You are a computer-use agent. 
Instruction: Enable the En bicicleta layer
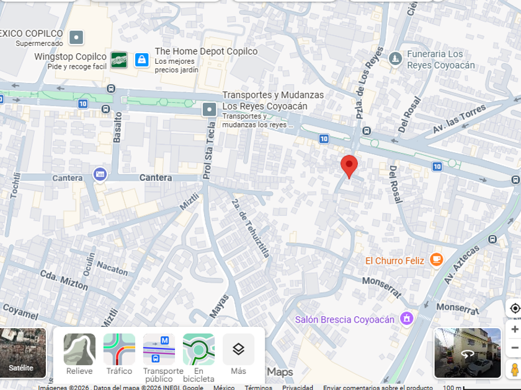click(198, 358)
